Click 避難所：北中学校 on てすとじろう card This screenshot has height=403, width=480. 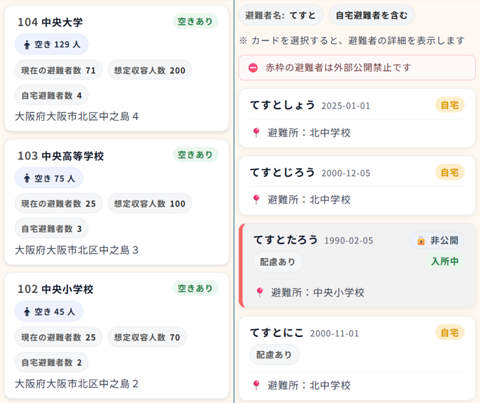tap(309, 200)
